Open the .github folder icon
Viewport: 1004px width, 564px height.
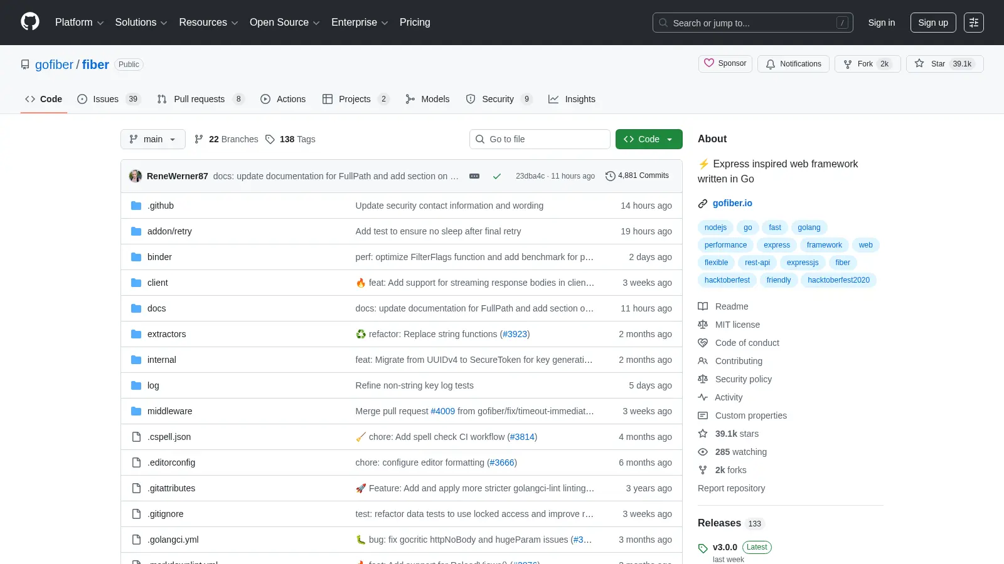[x=136, y=206]
